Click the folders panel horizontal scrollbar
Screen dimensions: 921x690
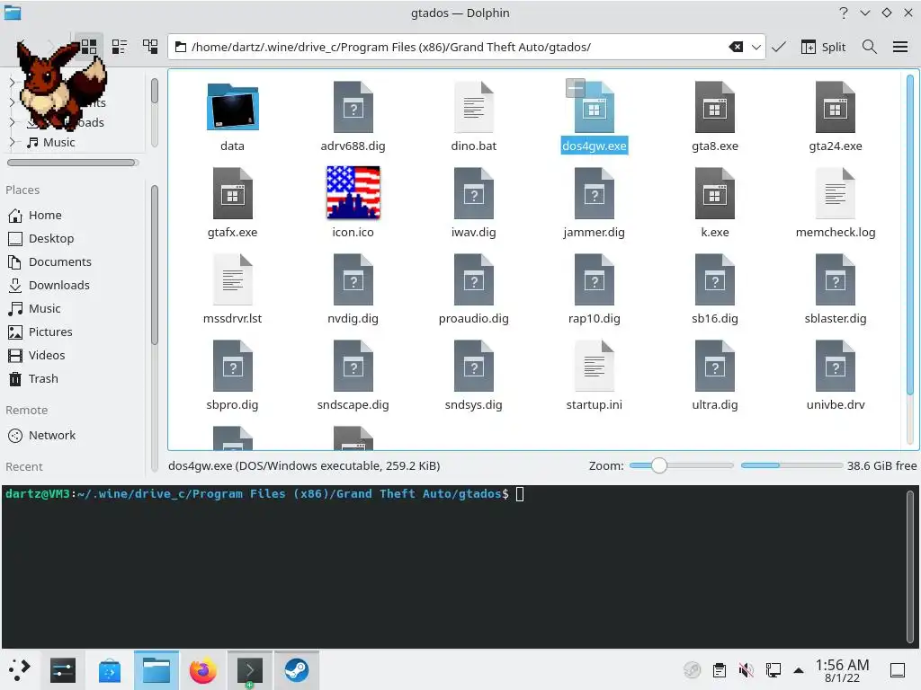(x=72, y=163)
